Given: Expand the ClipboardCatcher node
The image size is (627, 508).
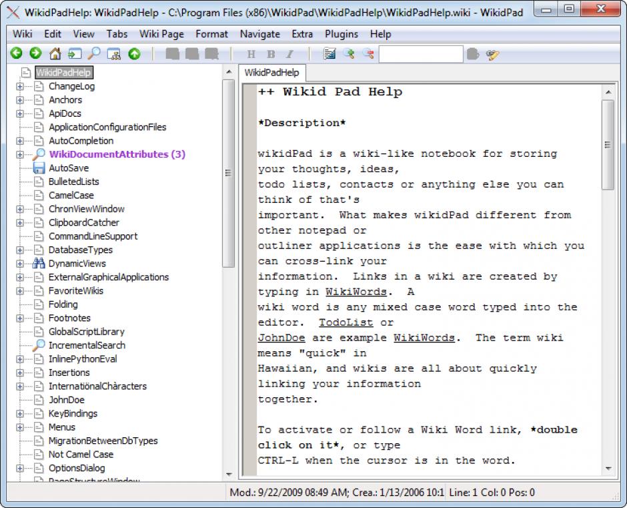Looking at the screenshot, I should (20, 222).
